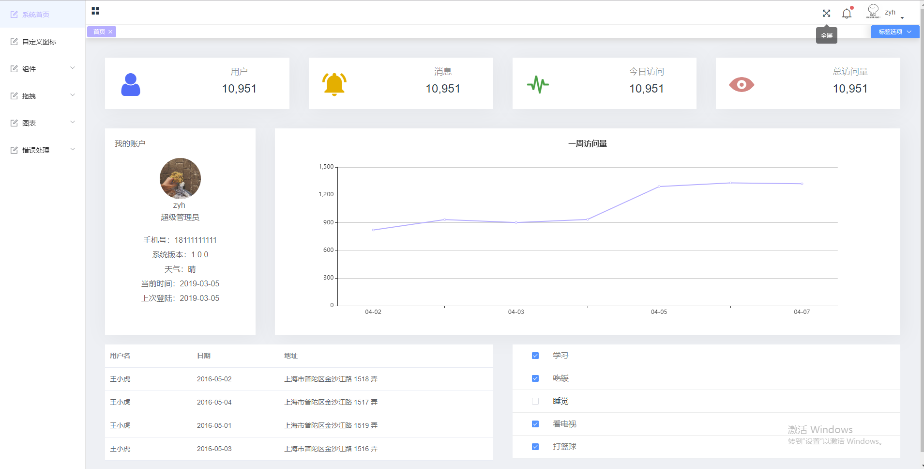Click the green pulse today-visits icon
924x469 pixels.
(x=538, y=84)
